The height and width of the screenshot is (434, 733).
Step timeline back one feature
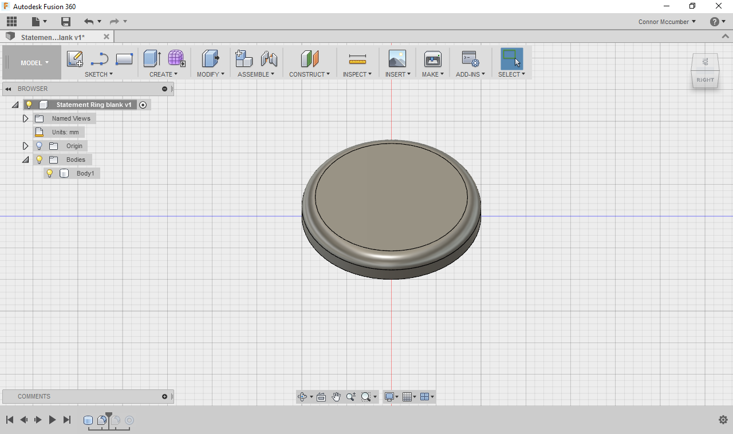(x=24, y=420)
